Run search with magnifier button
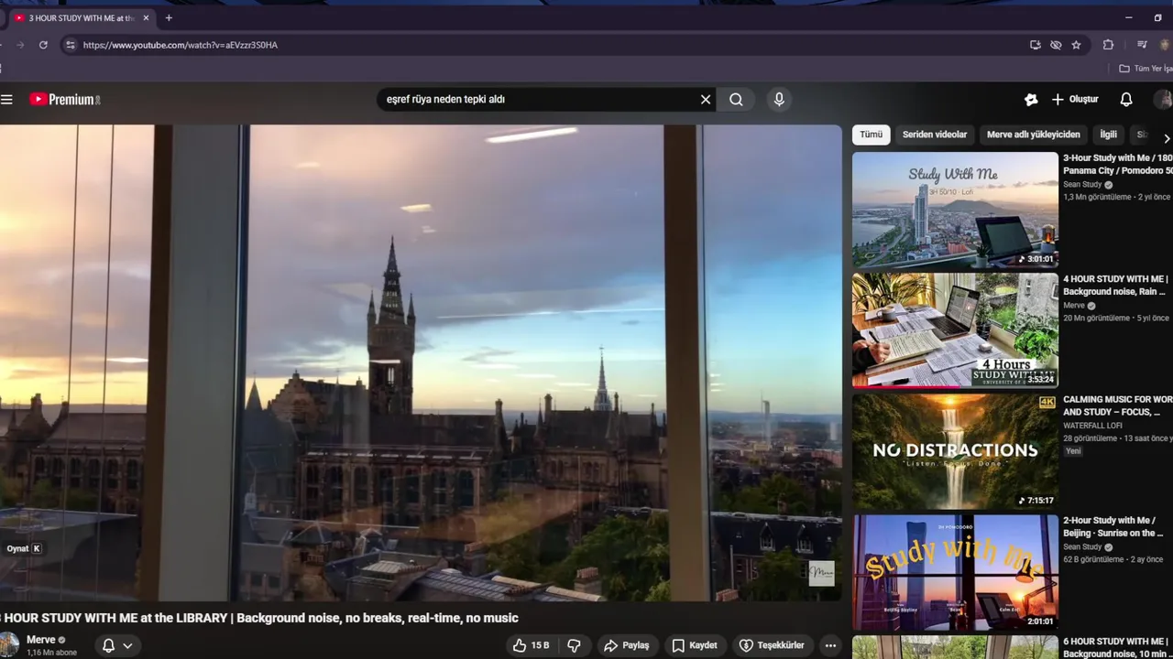 pos(736,99)
